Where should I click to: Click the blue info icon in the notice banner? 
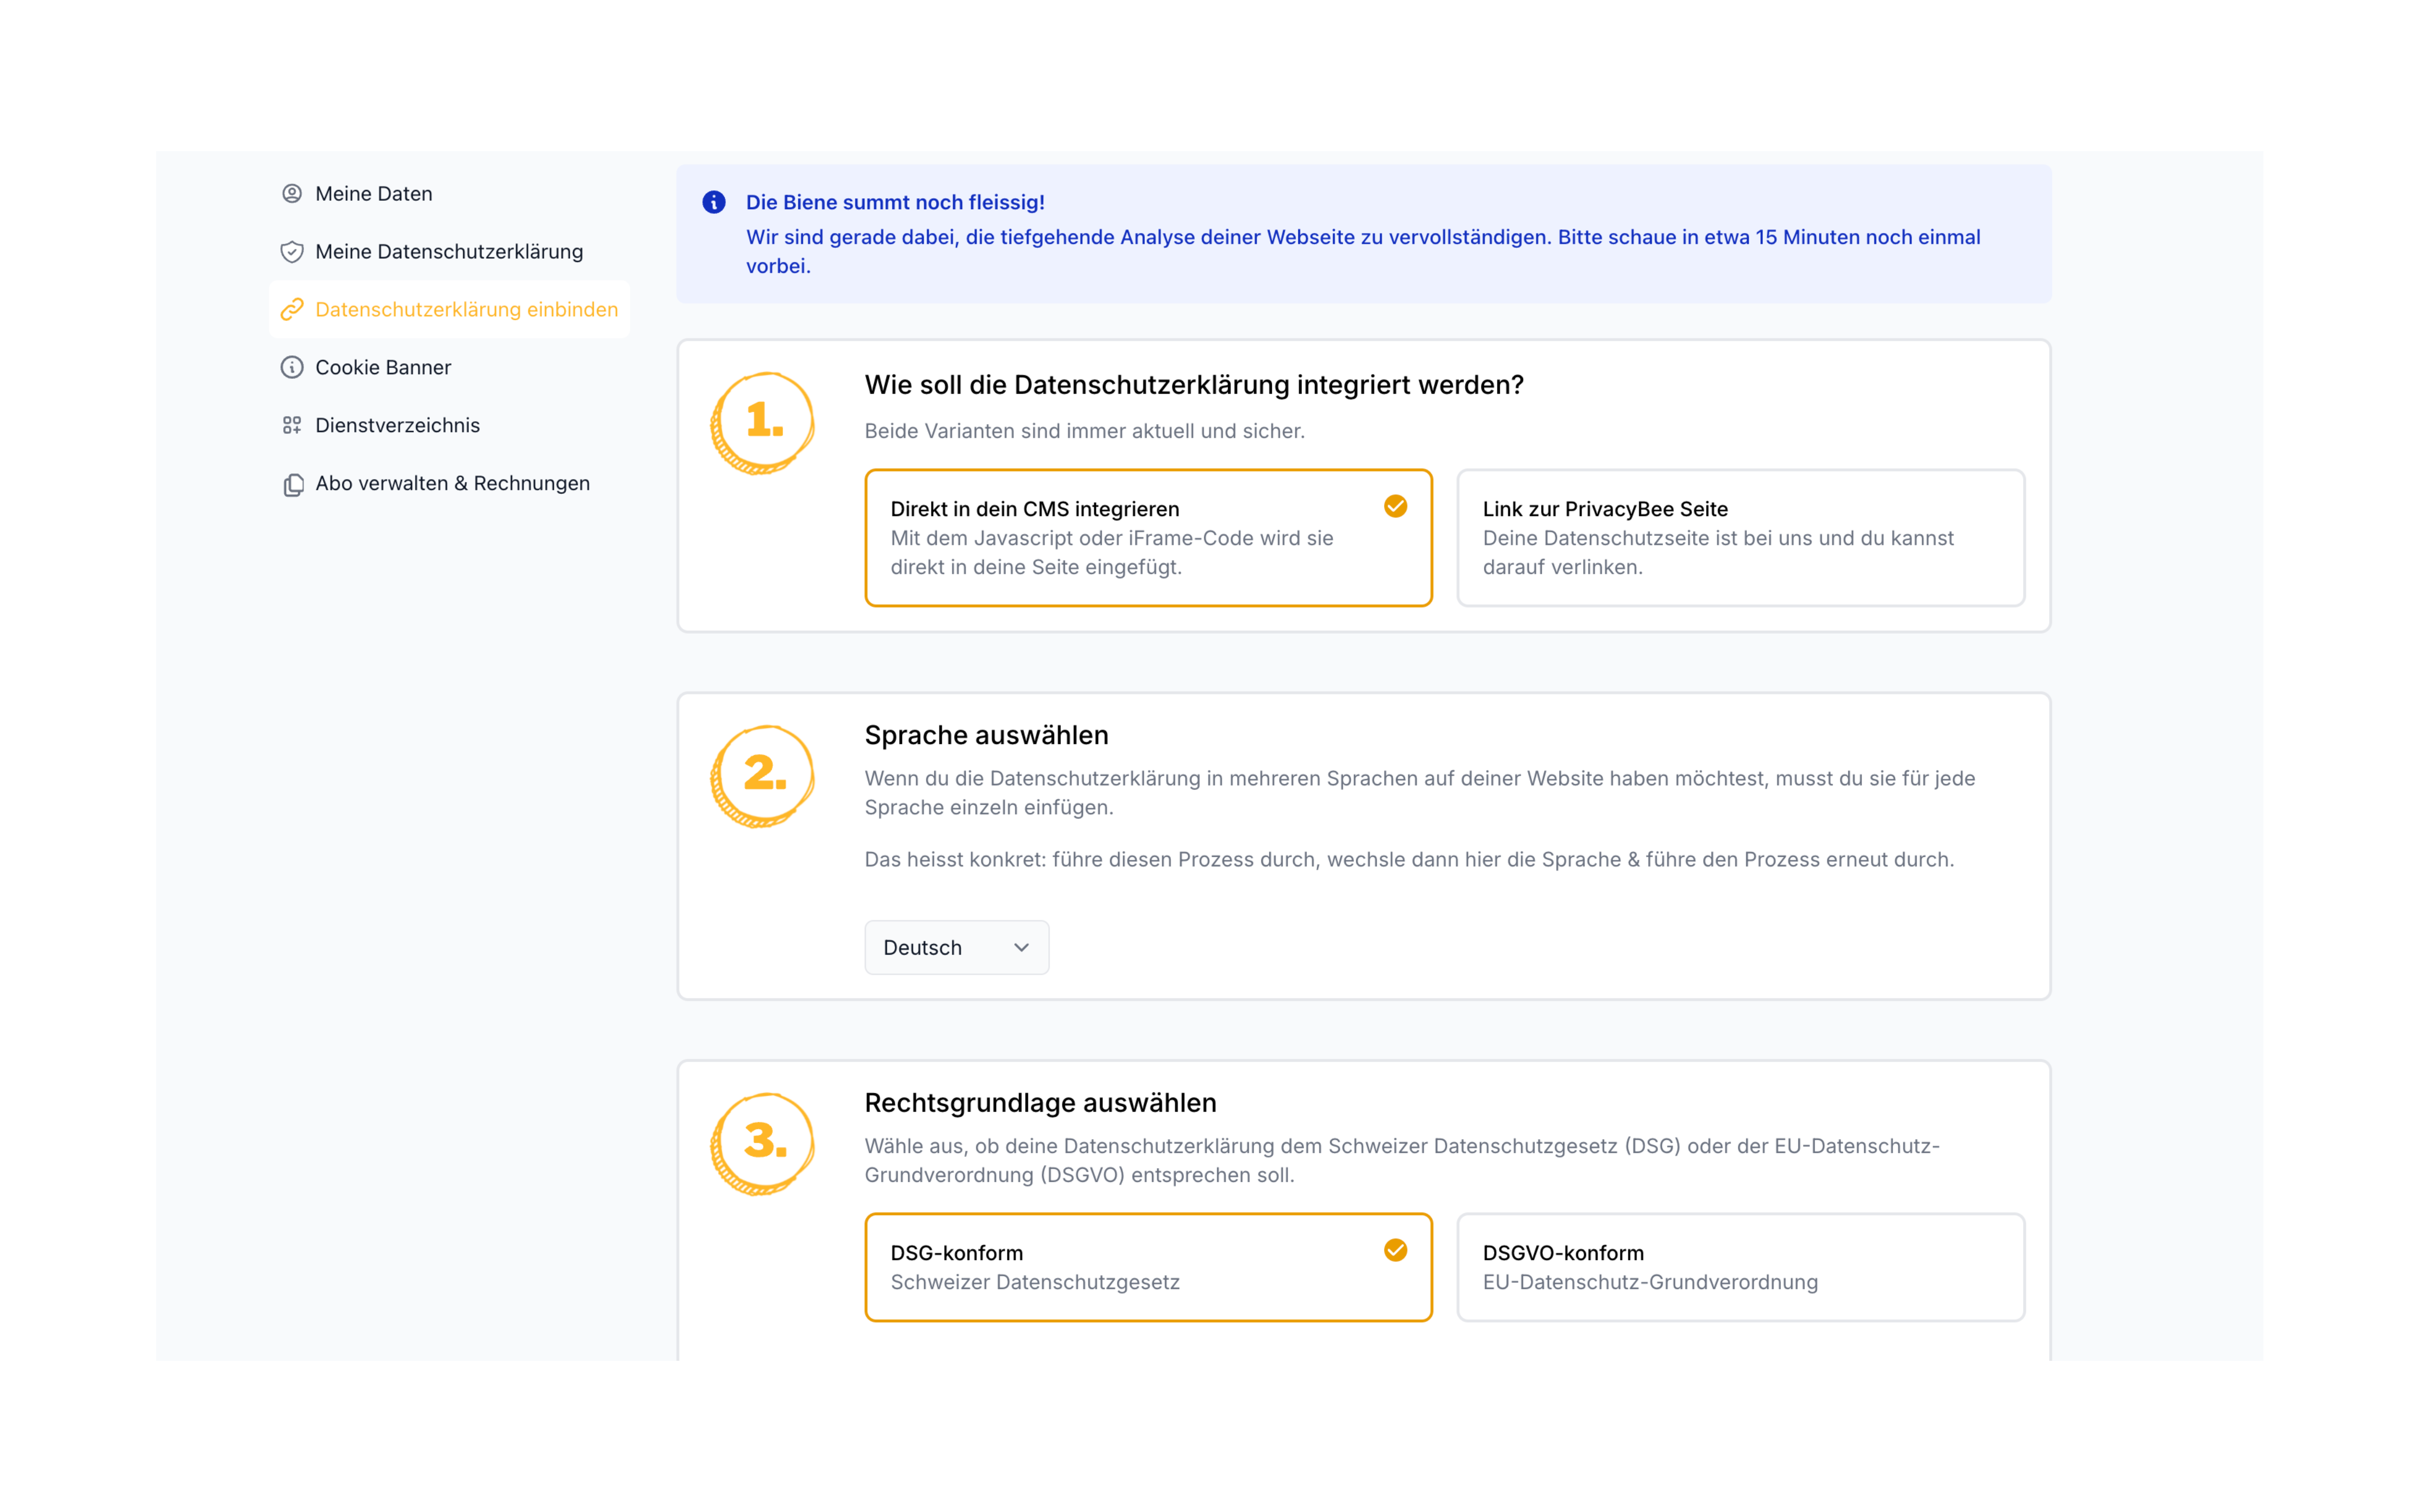(x=713, y=203)
